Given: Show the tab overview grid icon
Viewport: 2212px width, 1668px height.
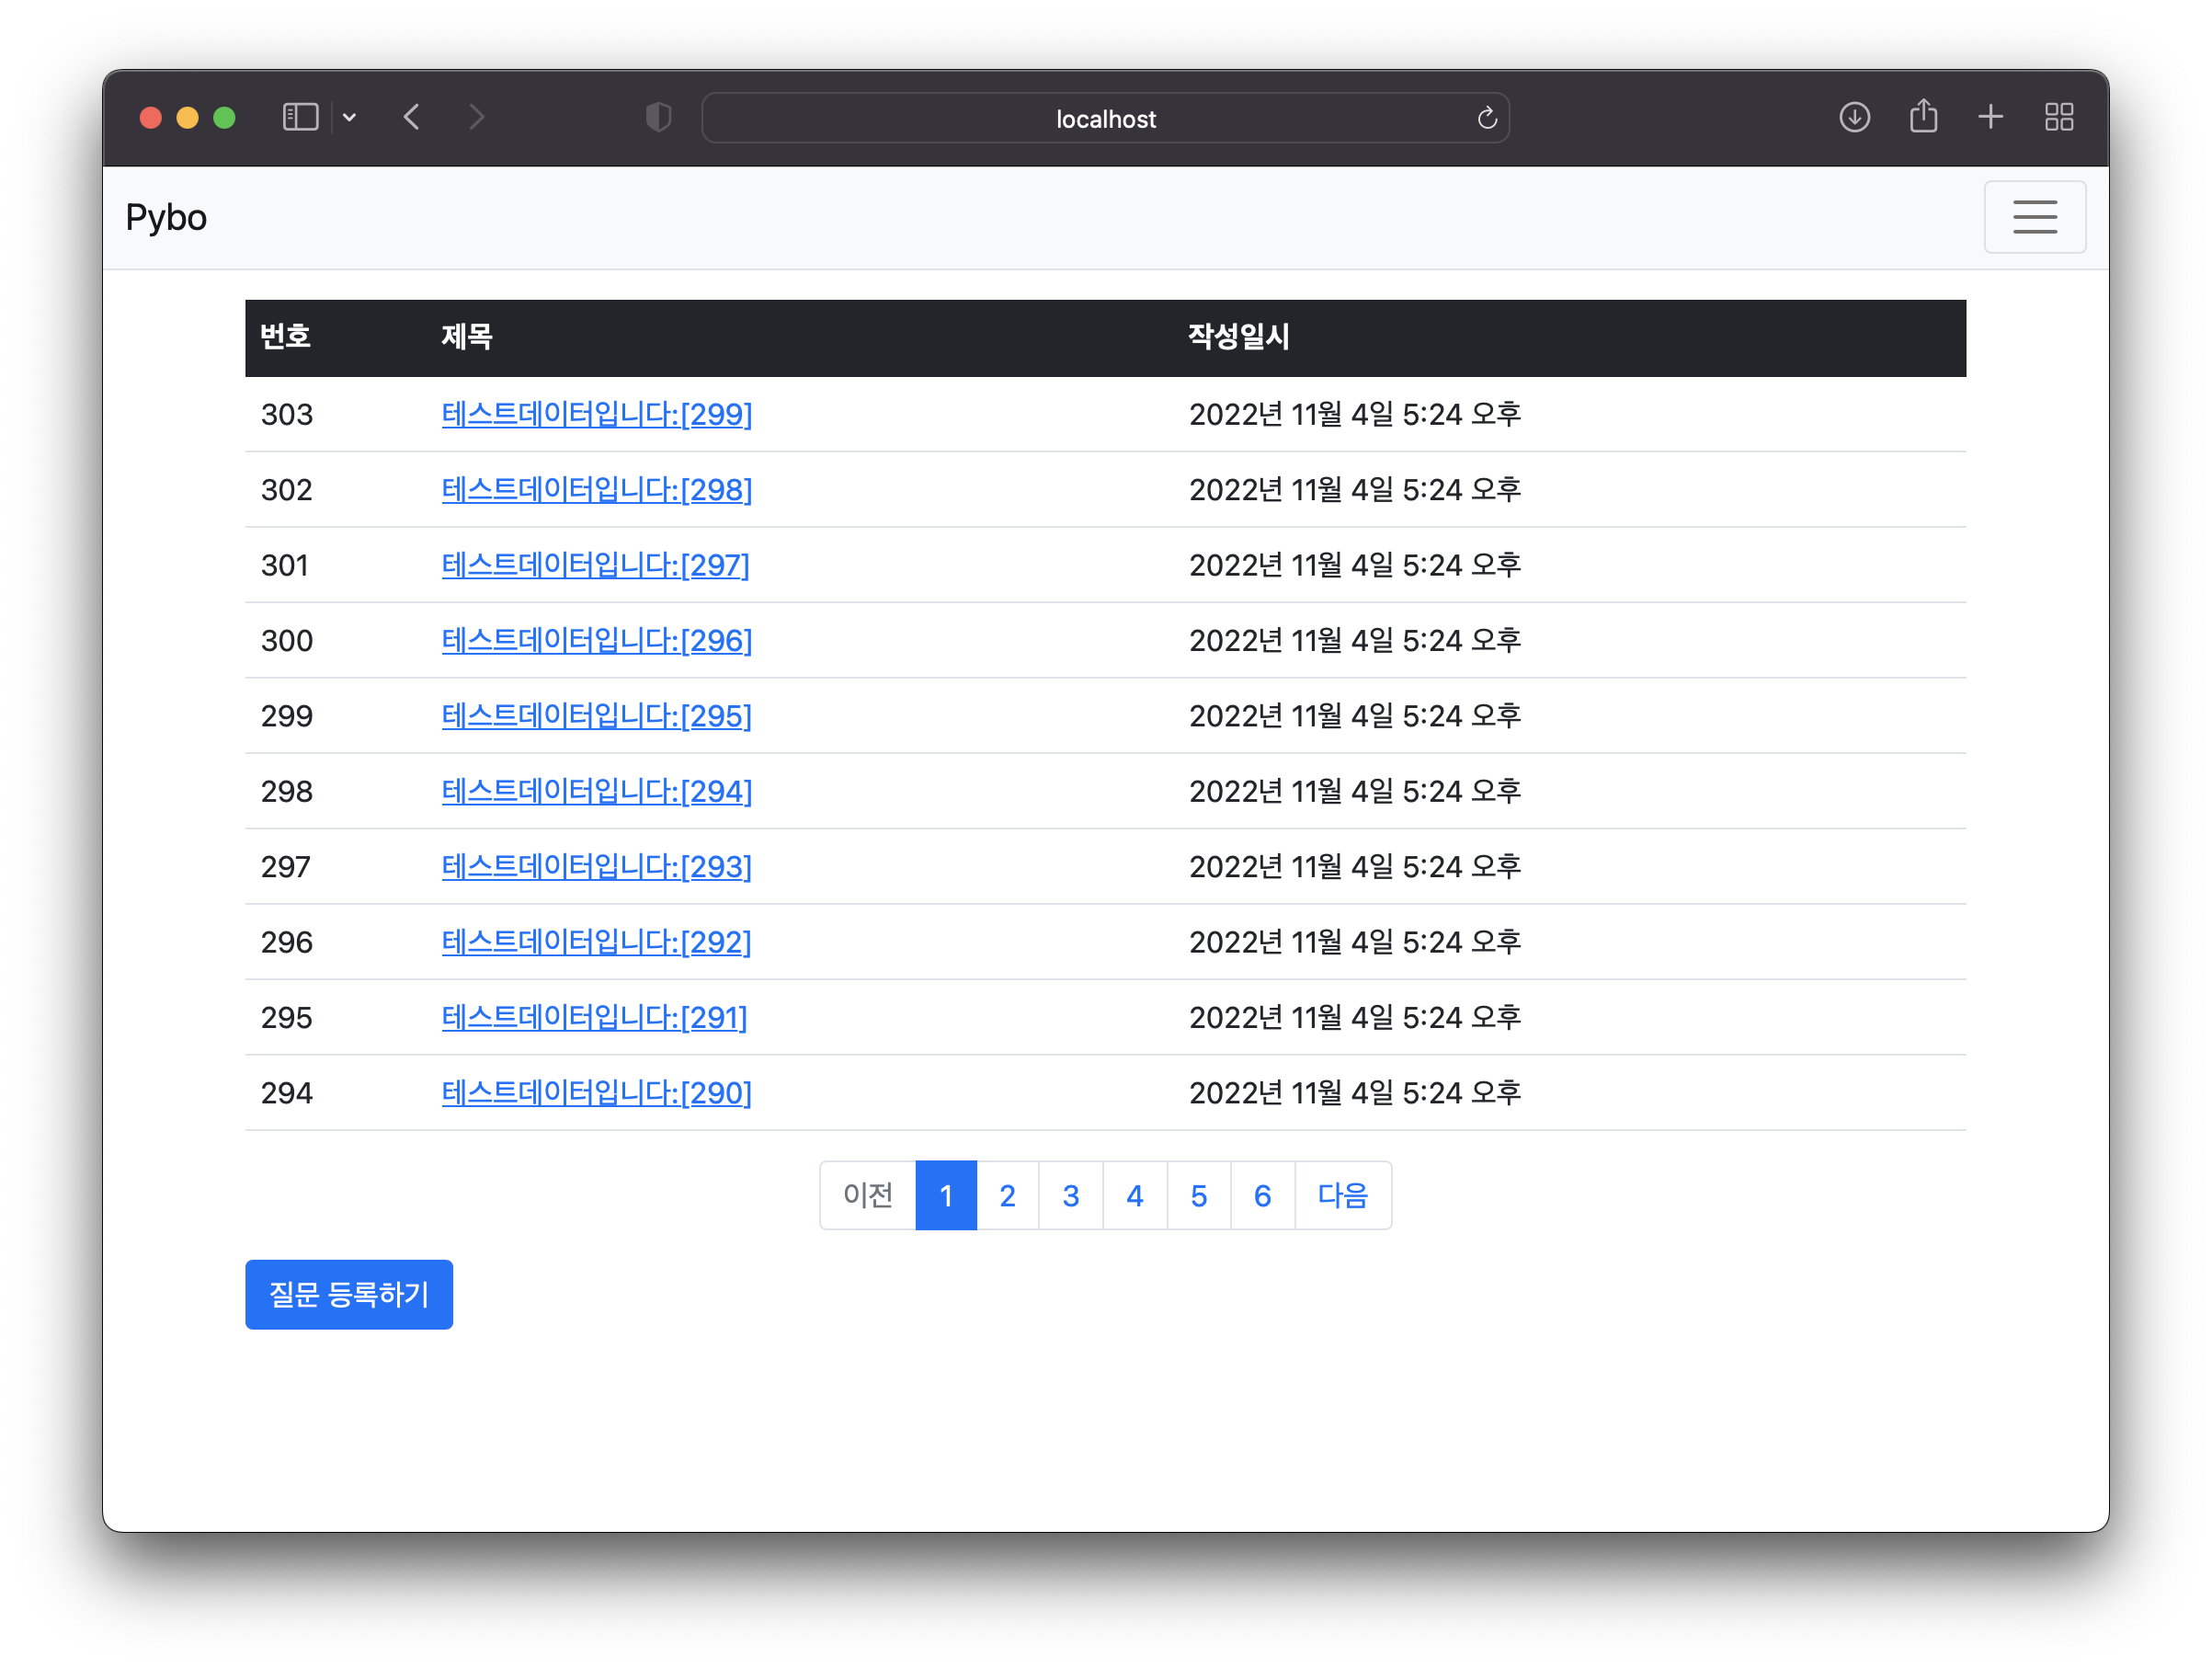Looking at the screenshot, I should [x=2058, y=117].
